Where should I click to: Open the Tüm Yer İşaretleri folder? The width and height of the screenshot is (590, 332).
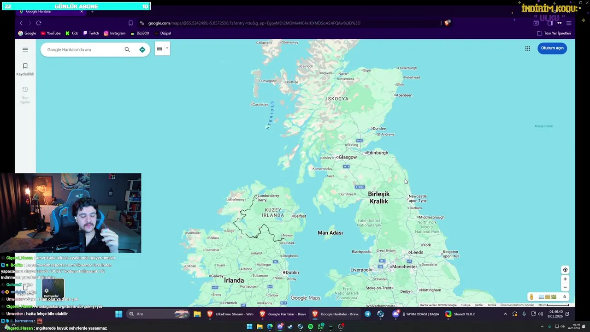coord(554,33)
